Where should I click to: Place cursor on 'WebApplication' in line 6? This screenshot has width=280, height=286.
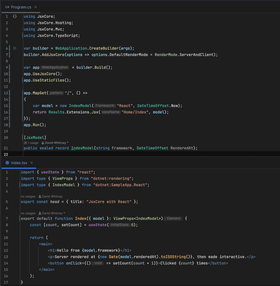point(71,48)
